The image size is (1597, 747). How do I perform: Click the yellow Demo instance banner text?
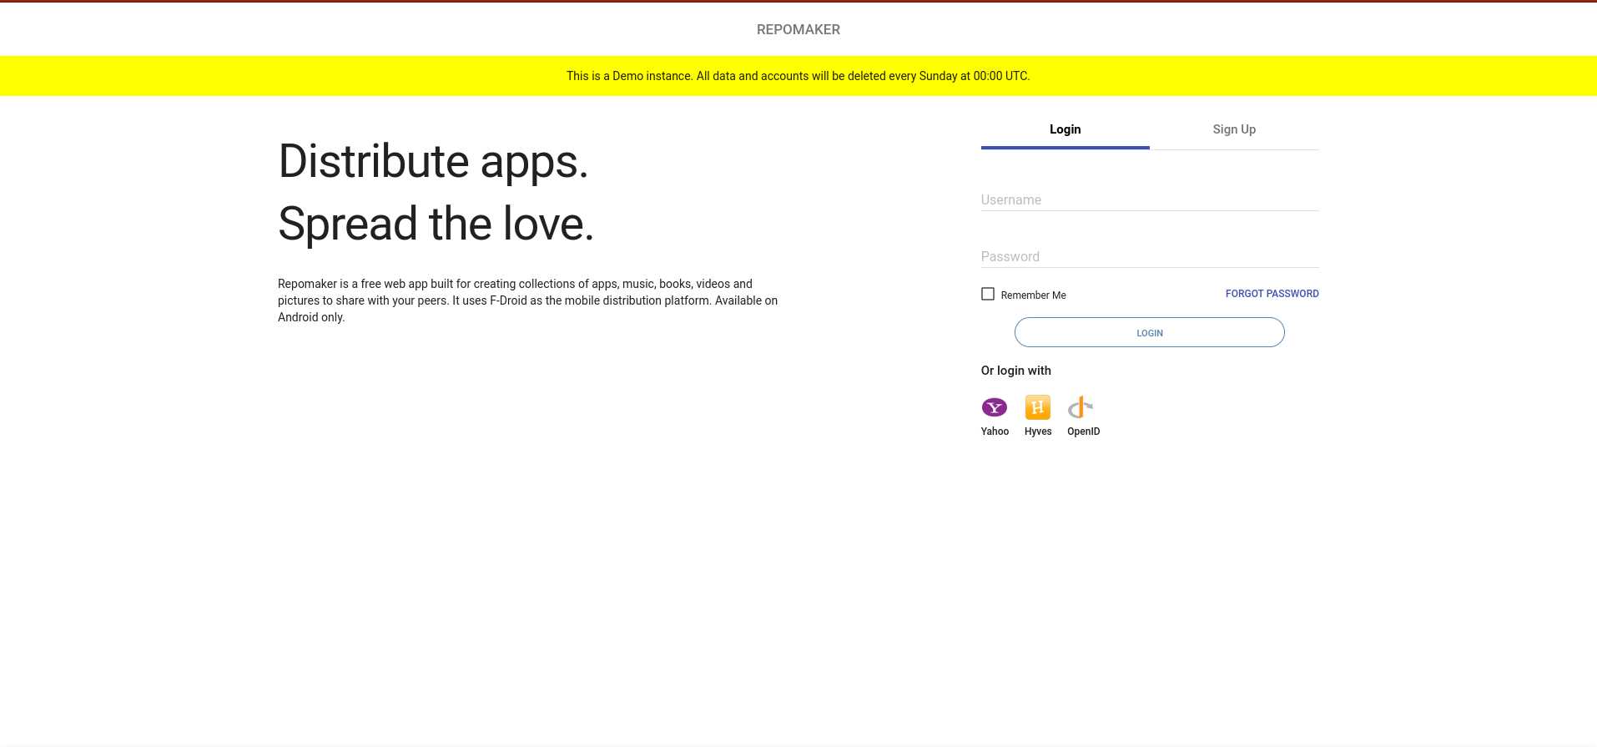(798, 76)
